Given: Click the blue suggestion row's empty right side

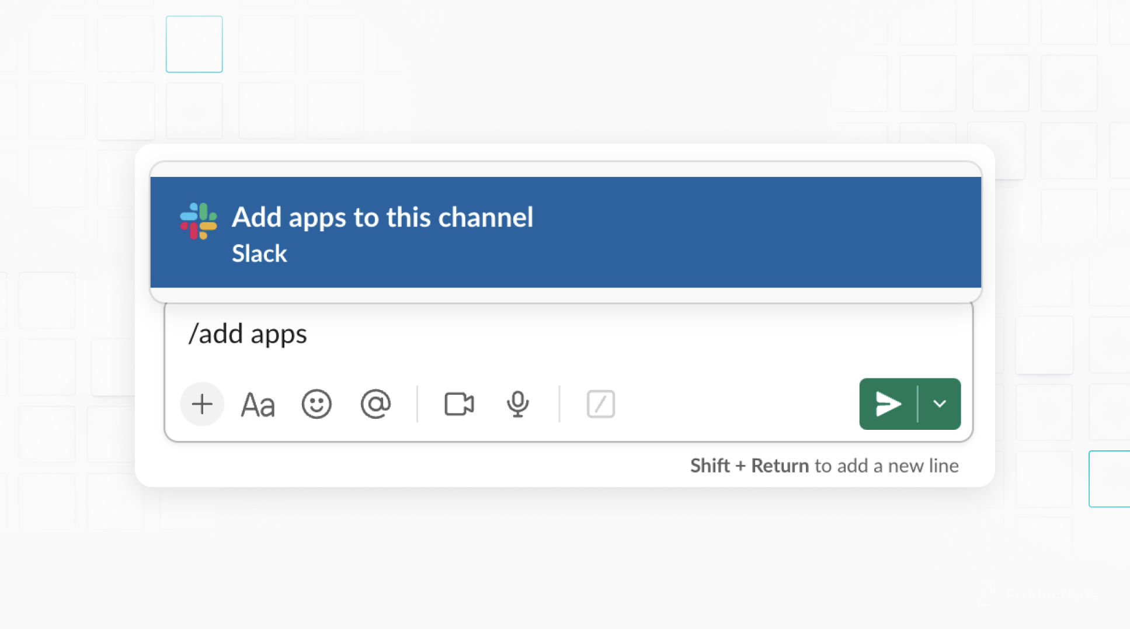Looking at the screenshot, I should 759,232.
